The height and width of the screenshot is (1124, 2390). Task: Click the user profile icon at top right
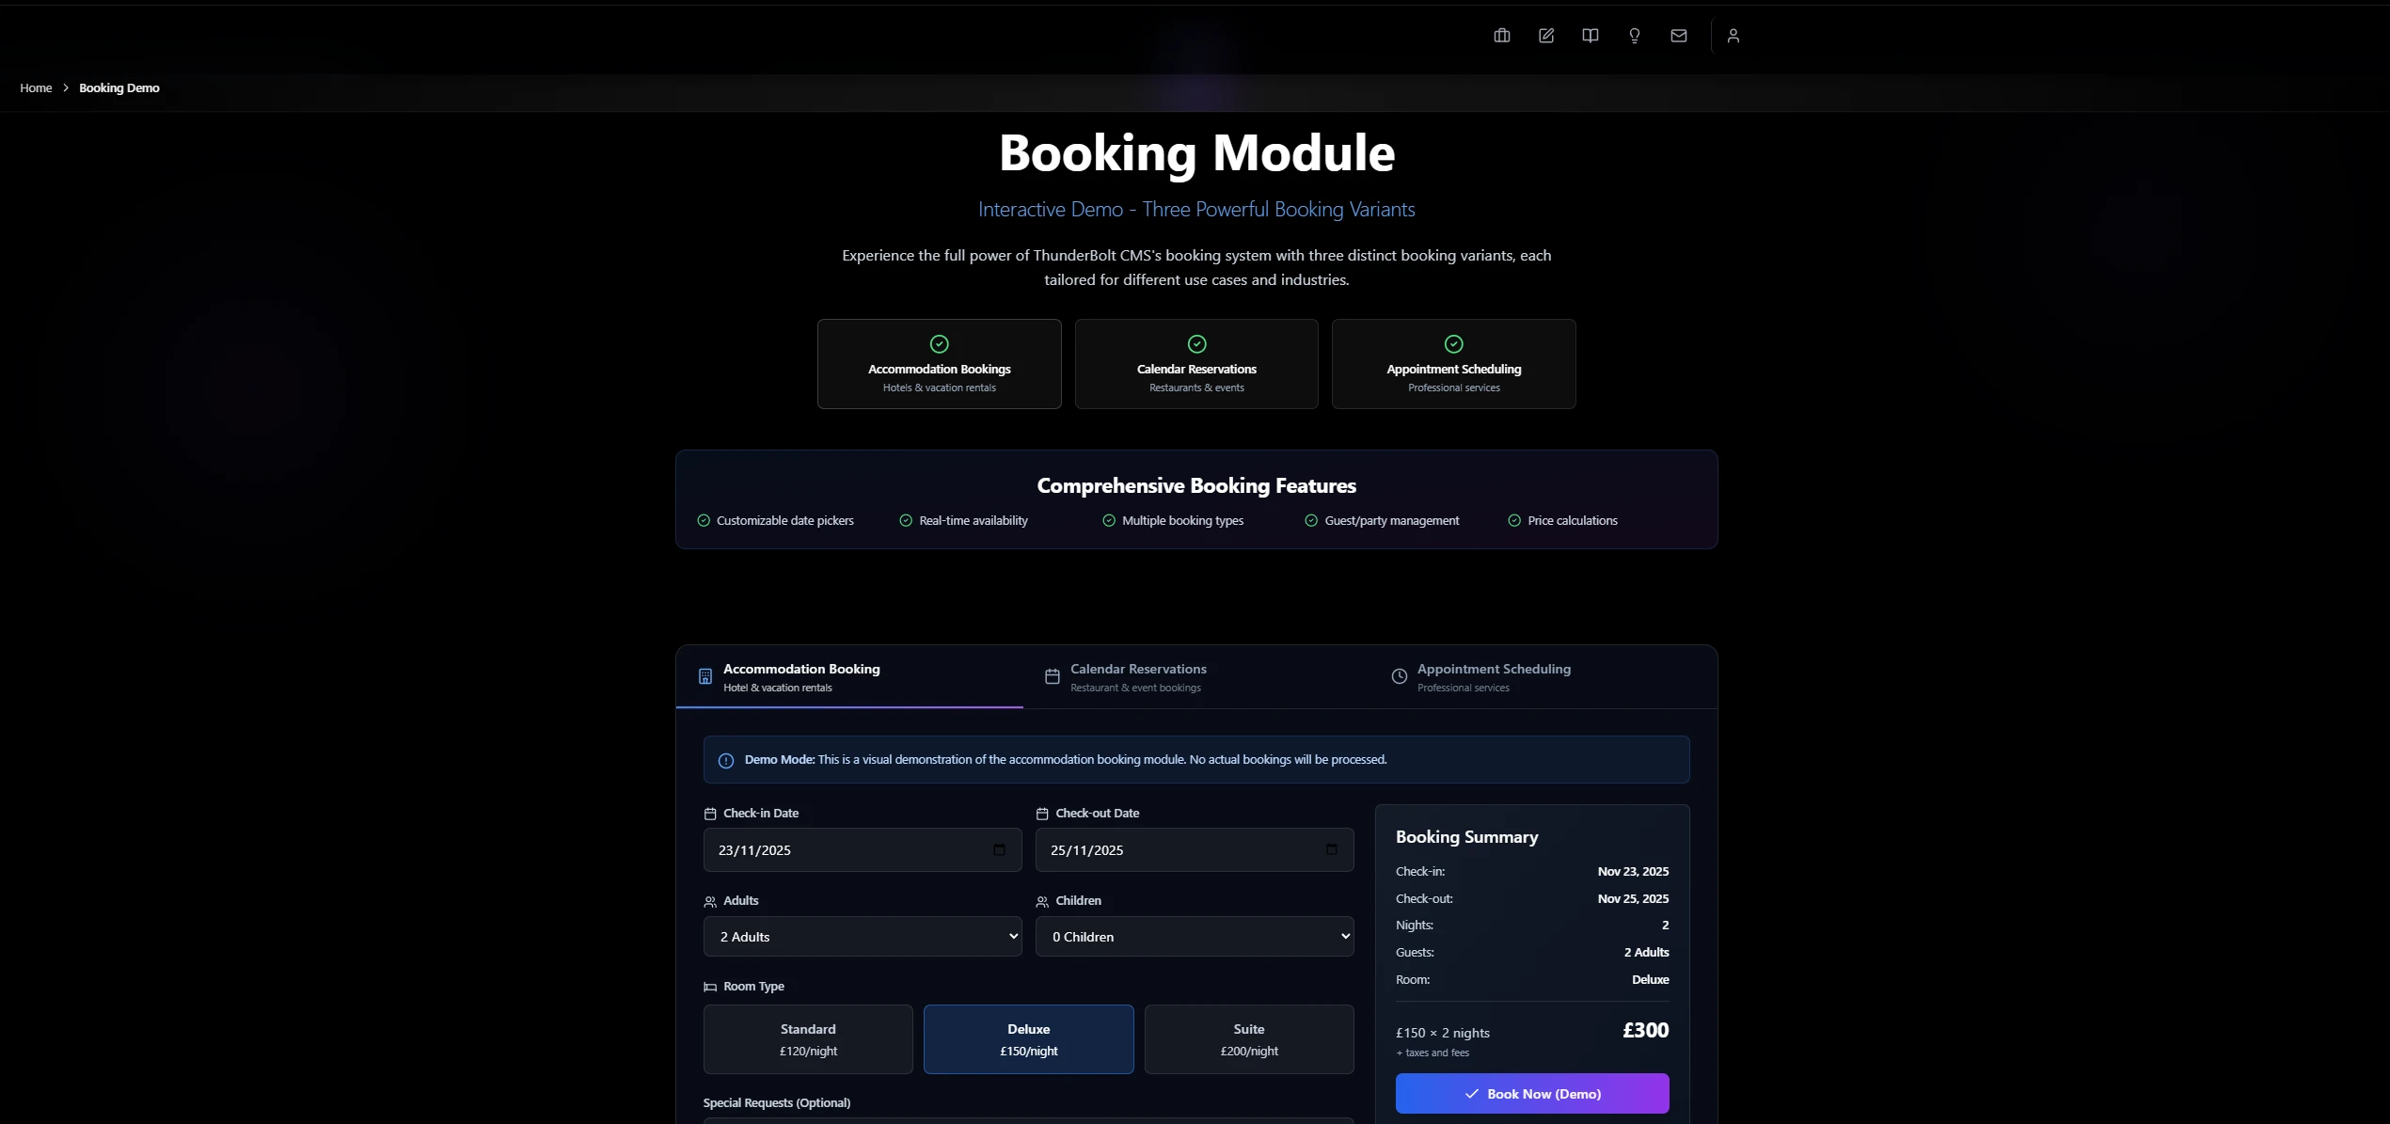(1733, 37)
